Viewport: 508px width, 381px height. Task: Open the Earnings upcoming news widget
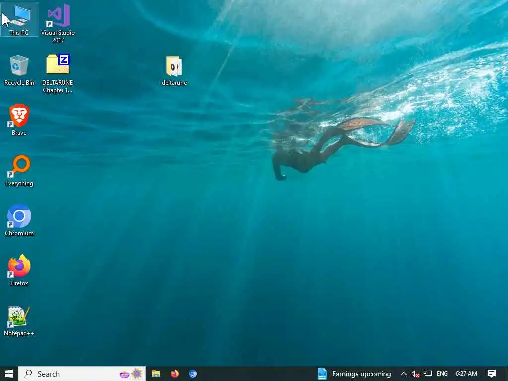(x=354, y=374)
